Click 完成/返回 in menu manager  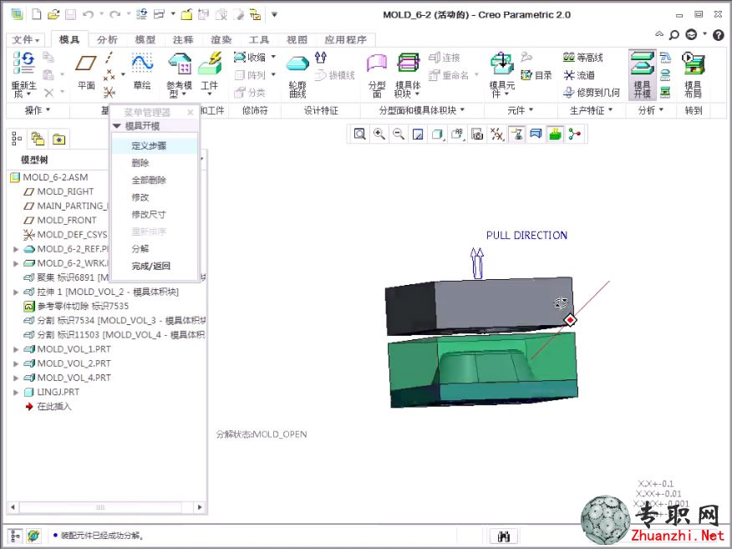click(150, 266)
